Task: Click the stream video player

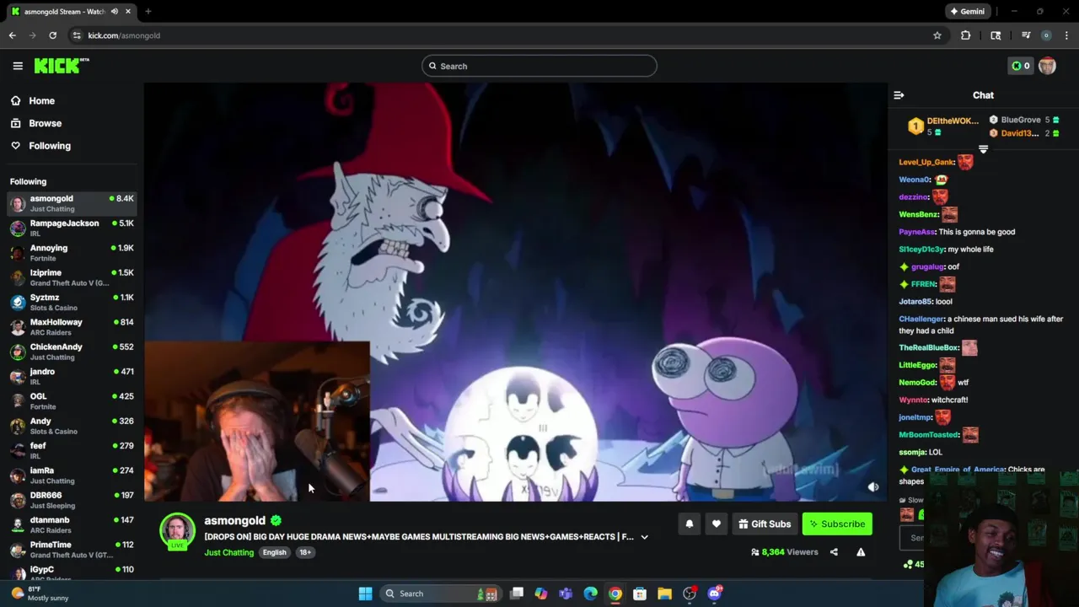Action: coord(515,292)
